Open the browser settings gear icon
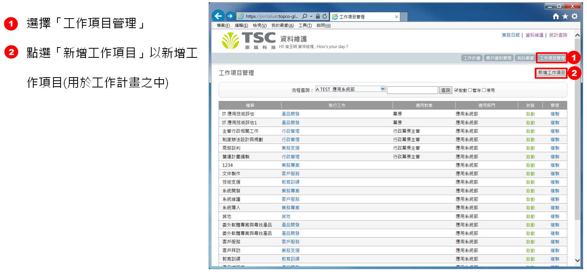The width and height of the screenshot is (587, 275). 574,17
